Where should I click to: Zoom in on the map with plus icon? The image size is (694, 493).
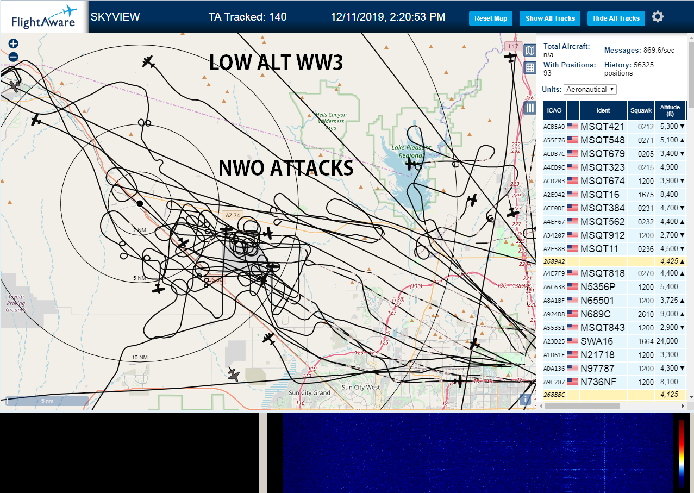[14, 44]
